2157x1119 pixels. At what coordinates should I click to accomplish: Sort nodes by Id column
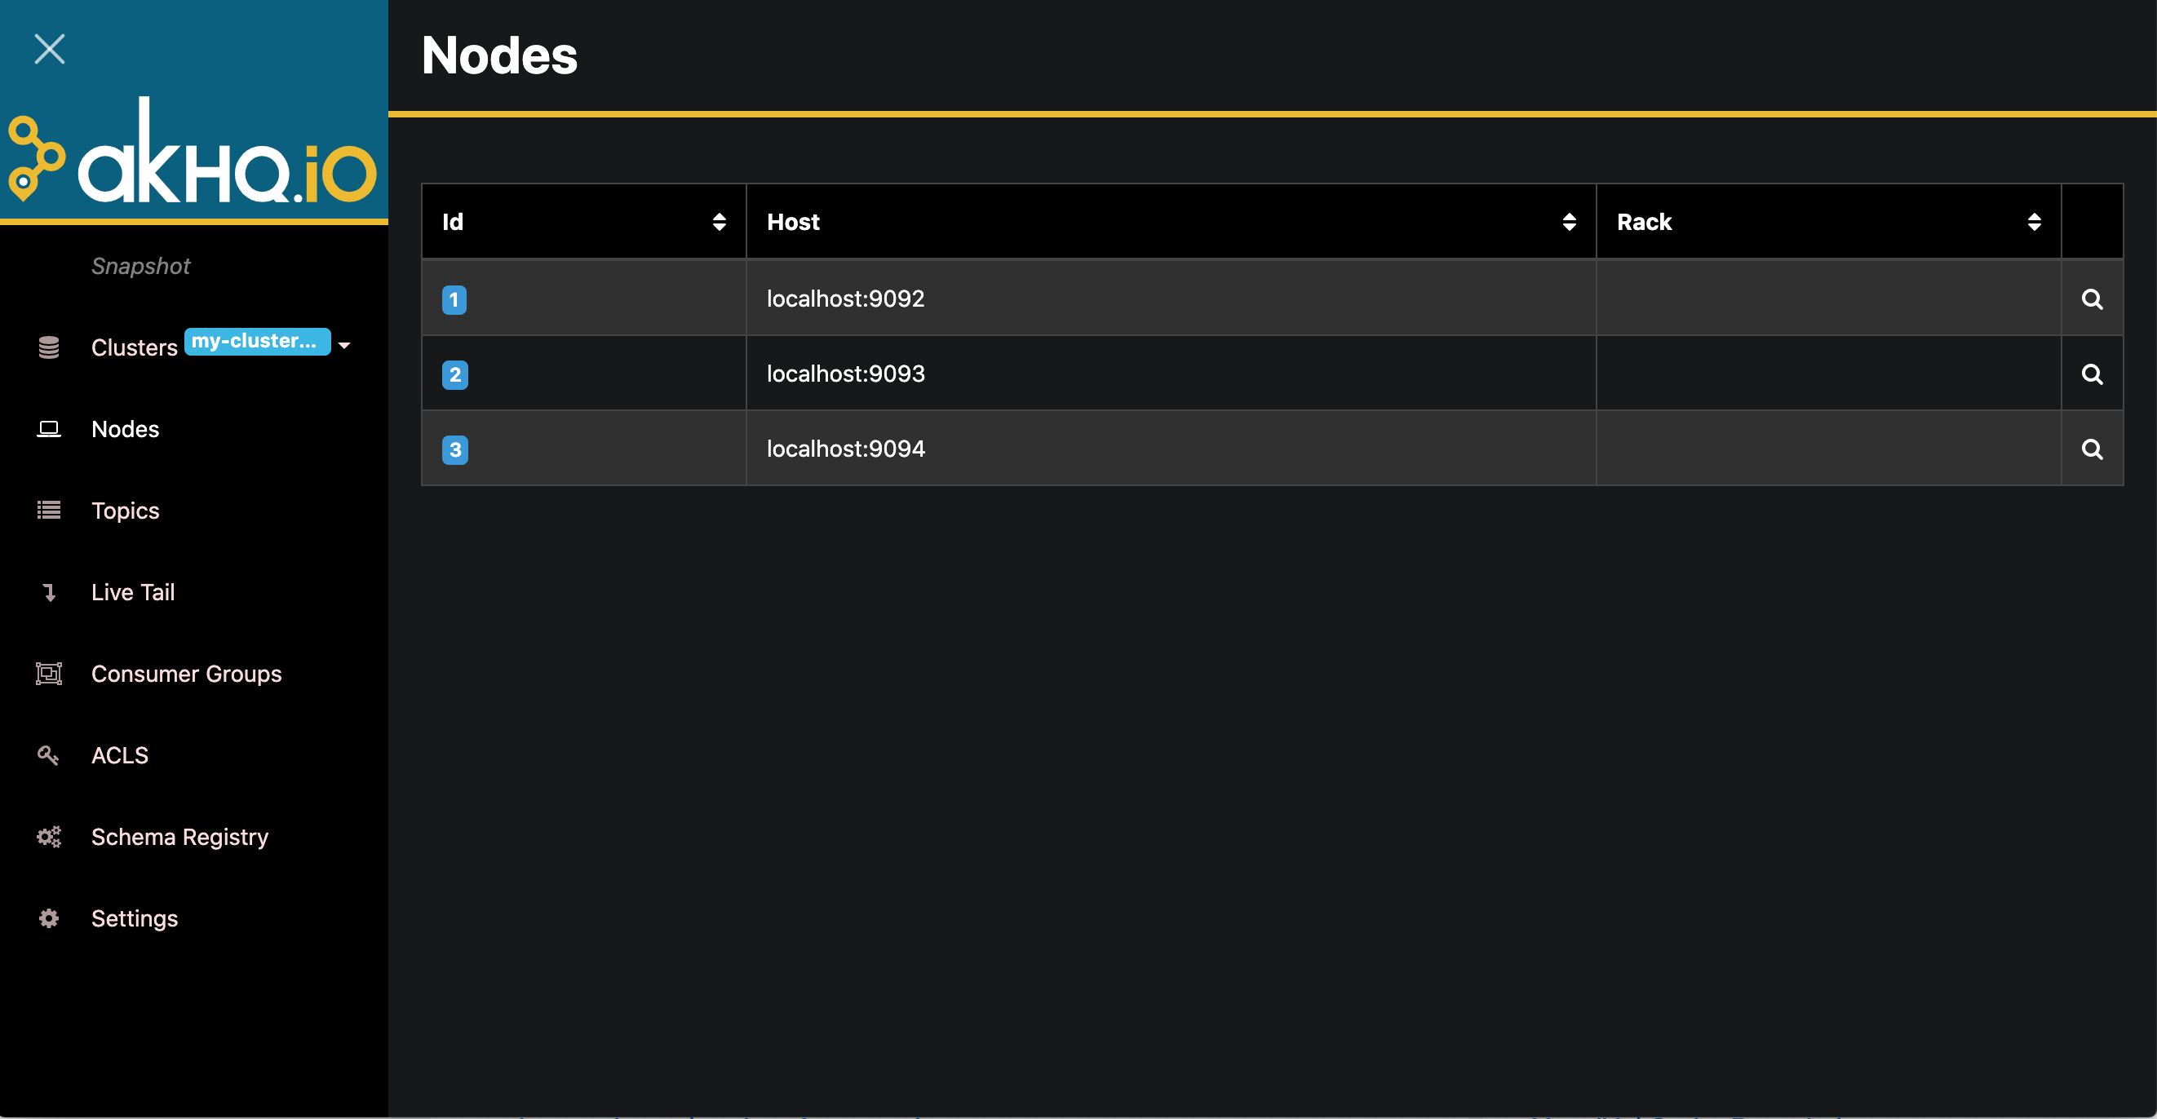tap(718, 221)
